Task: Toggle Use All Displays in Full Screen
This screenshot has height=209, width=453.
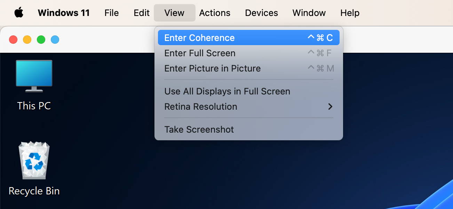Action: [227, 91]
